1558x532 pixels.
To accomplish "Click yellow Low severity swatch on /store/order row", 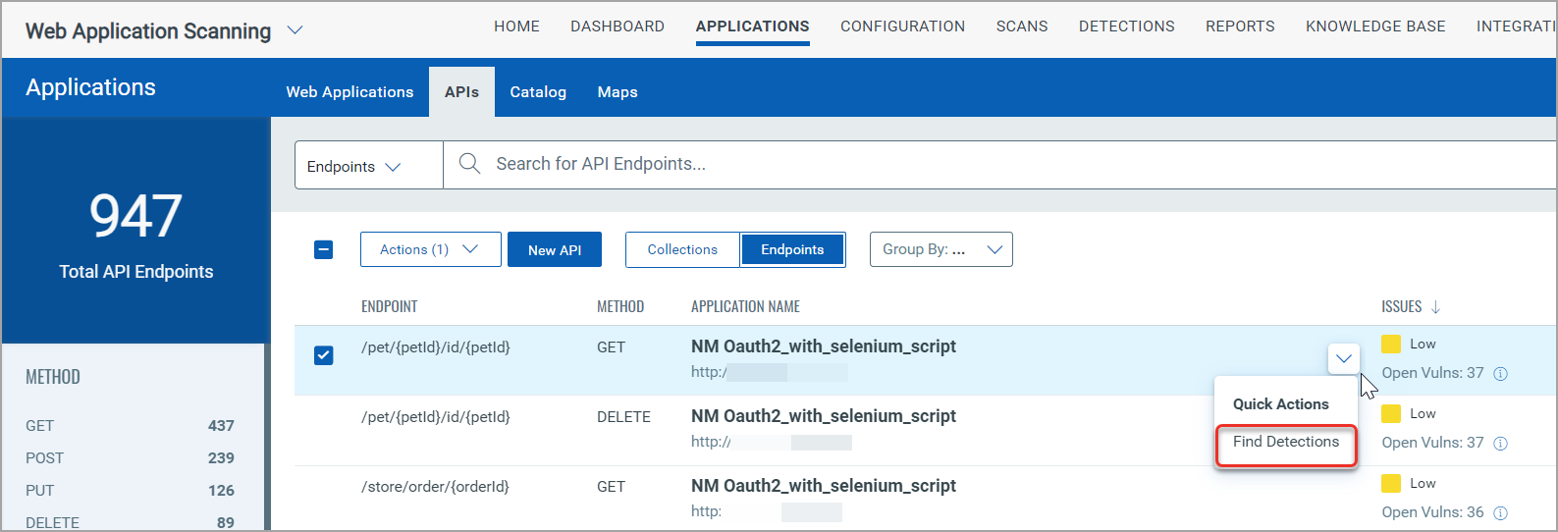I will point(1391,483).
